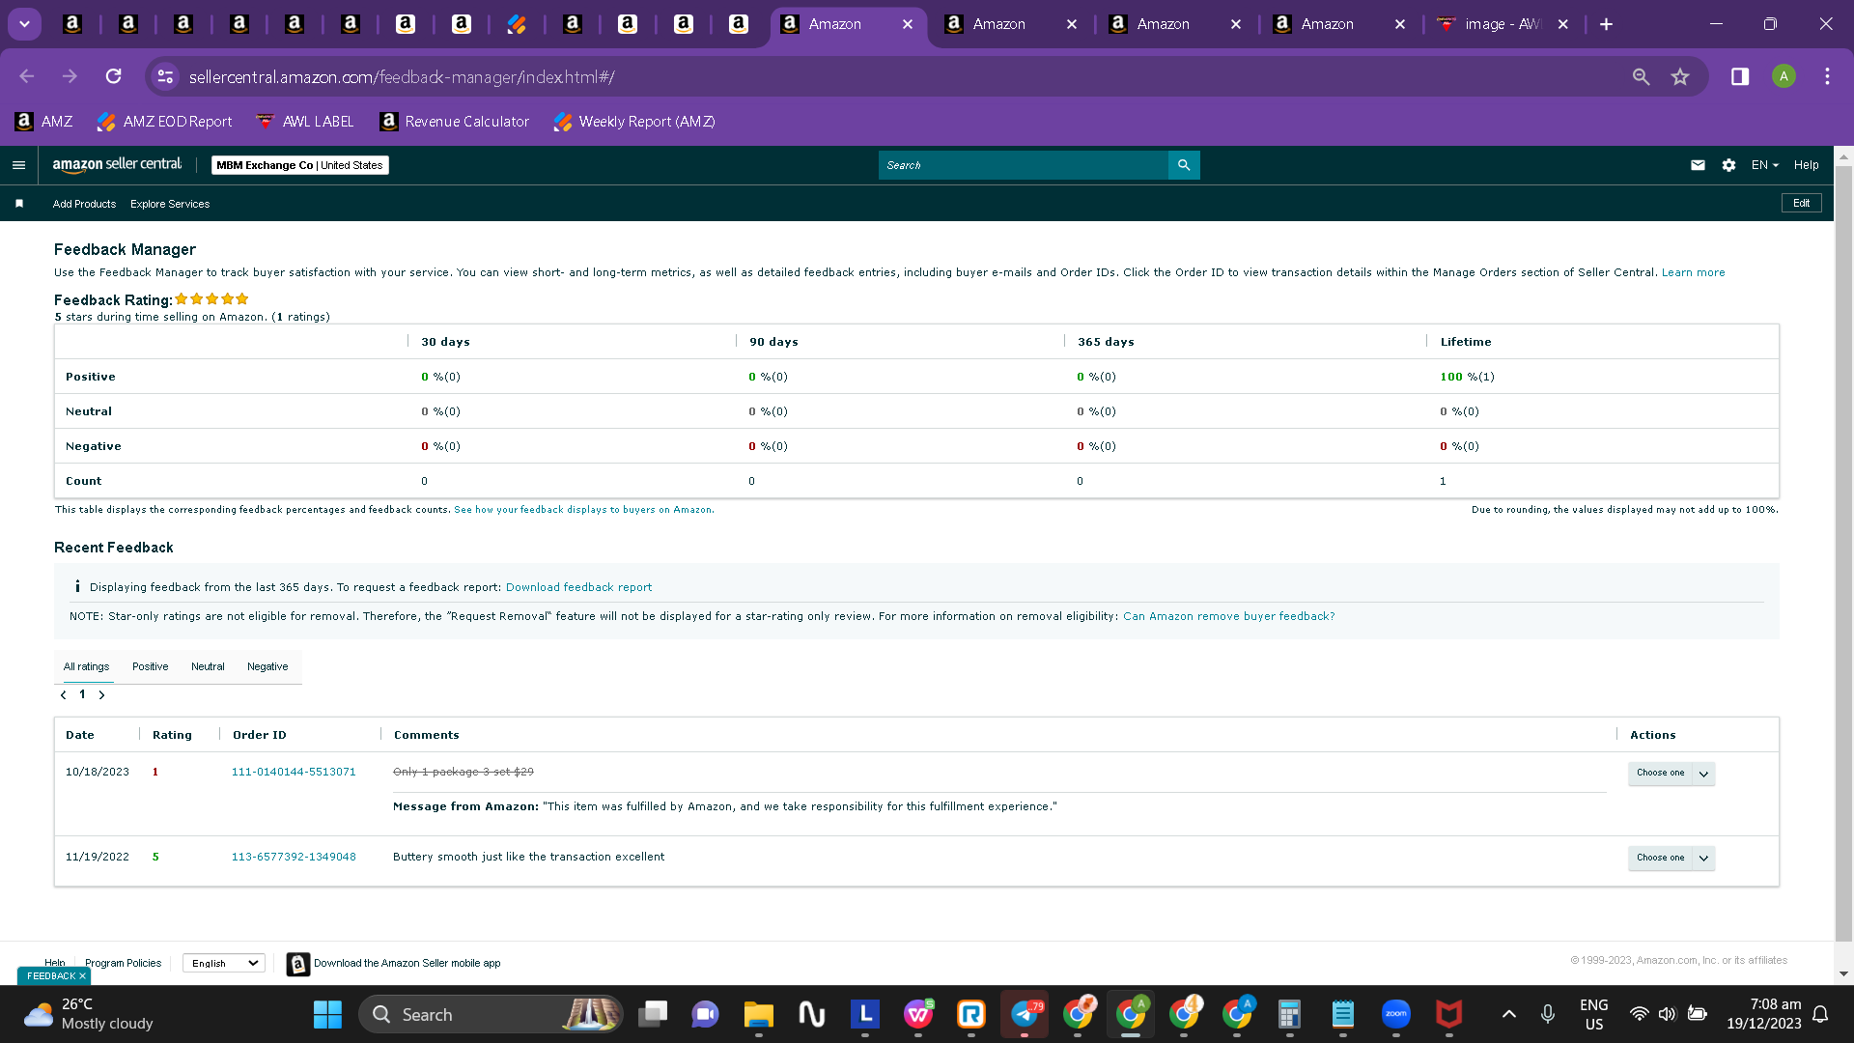The image size is (1854, 1043).
Task: Go back with the browser back arrow
Action: pyautogui.click(x=27, y=76)
